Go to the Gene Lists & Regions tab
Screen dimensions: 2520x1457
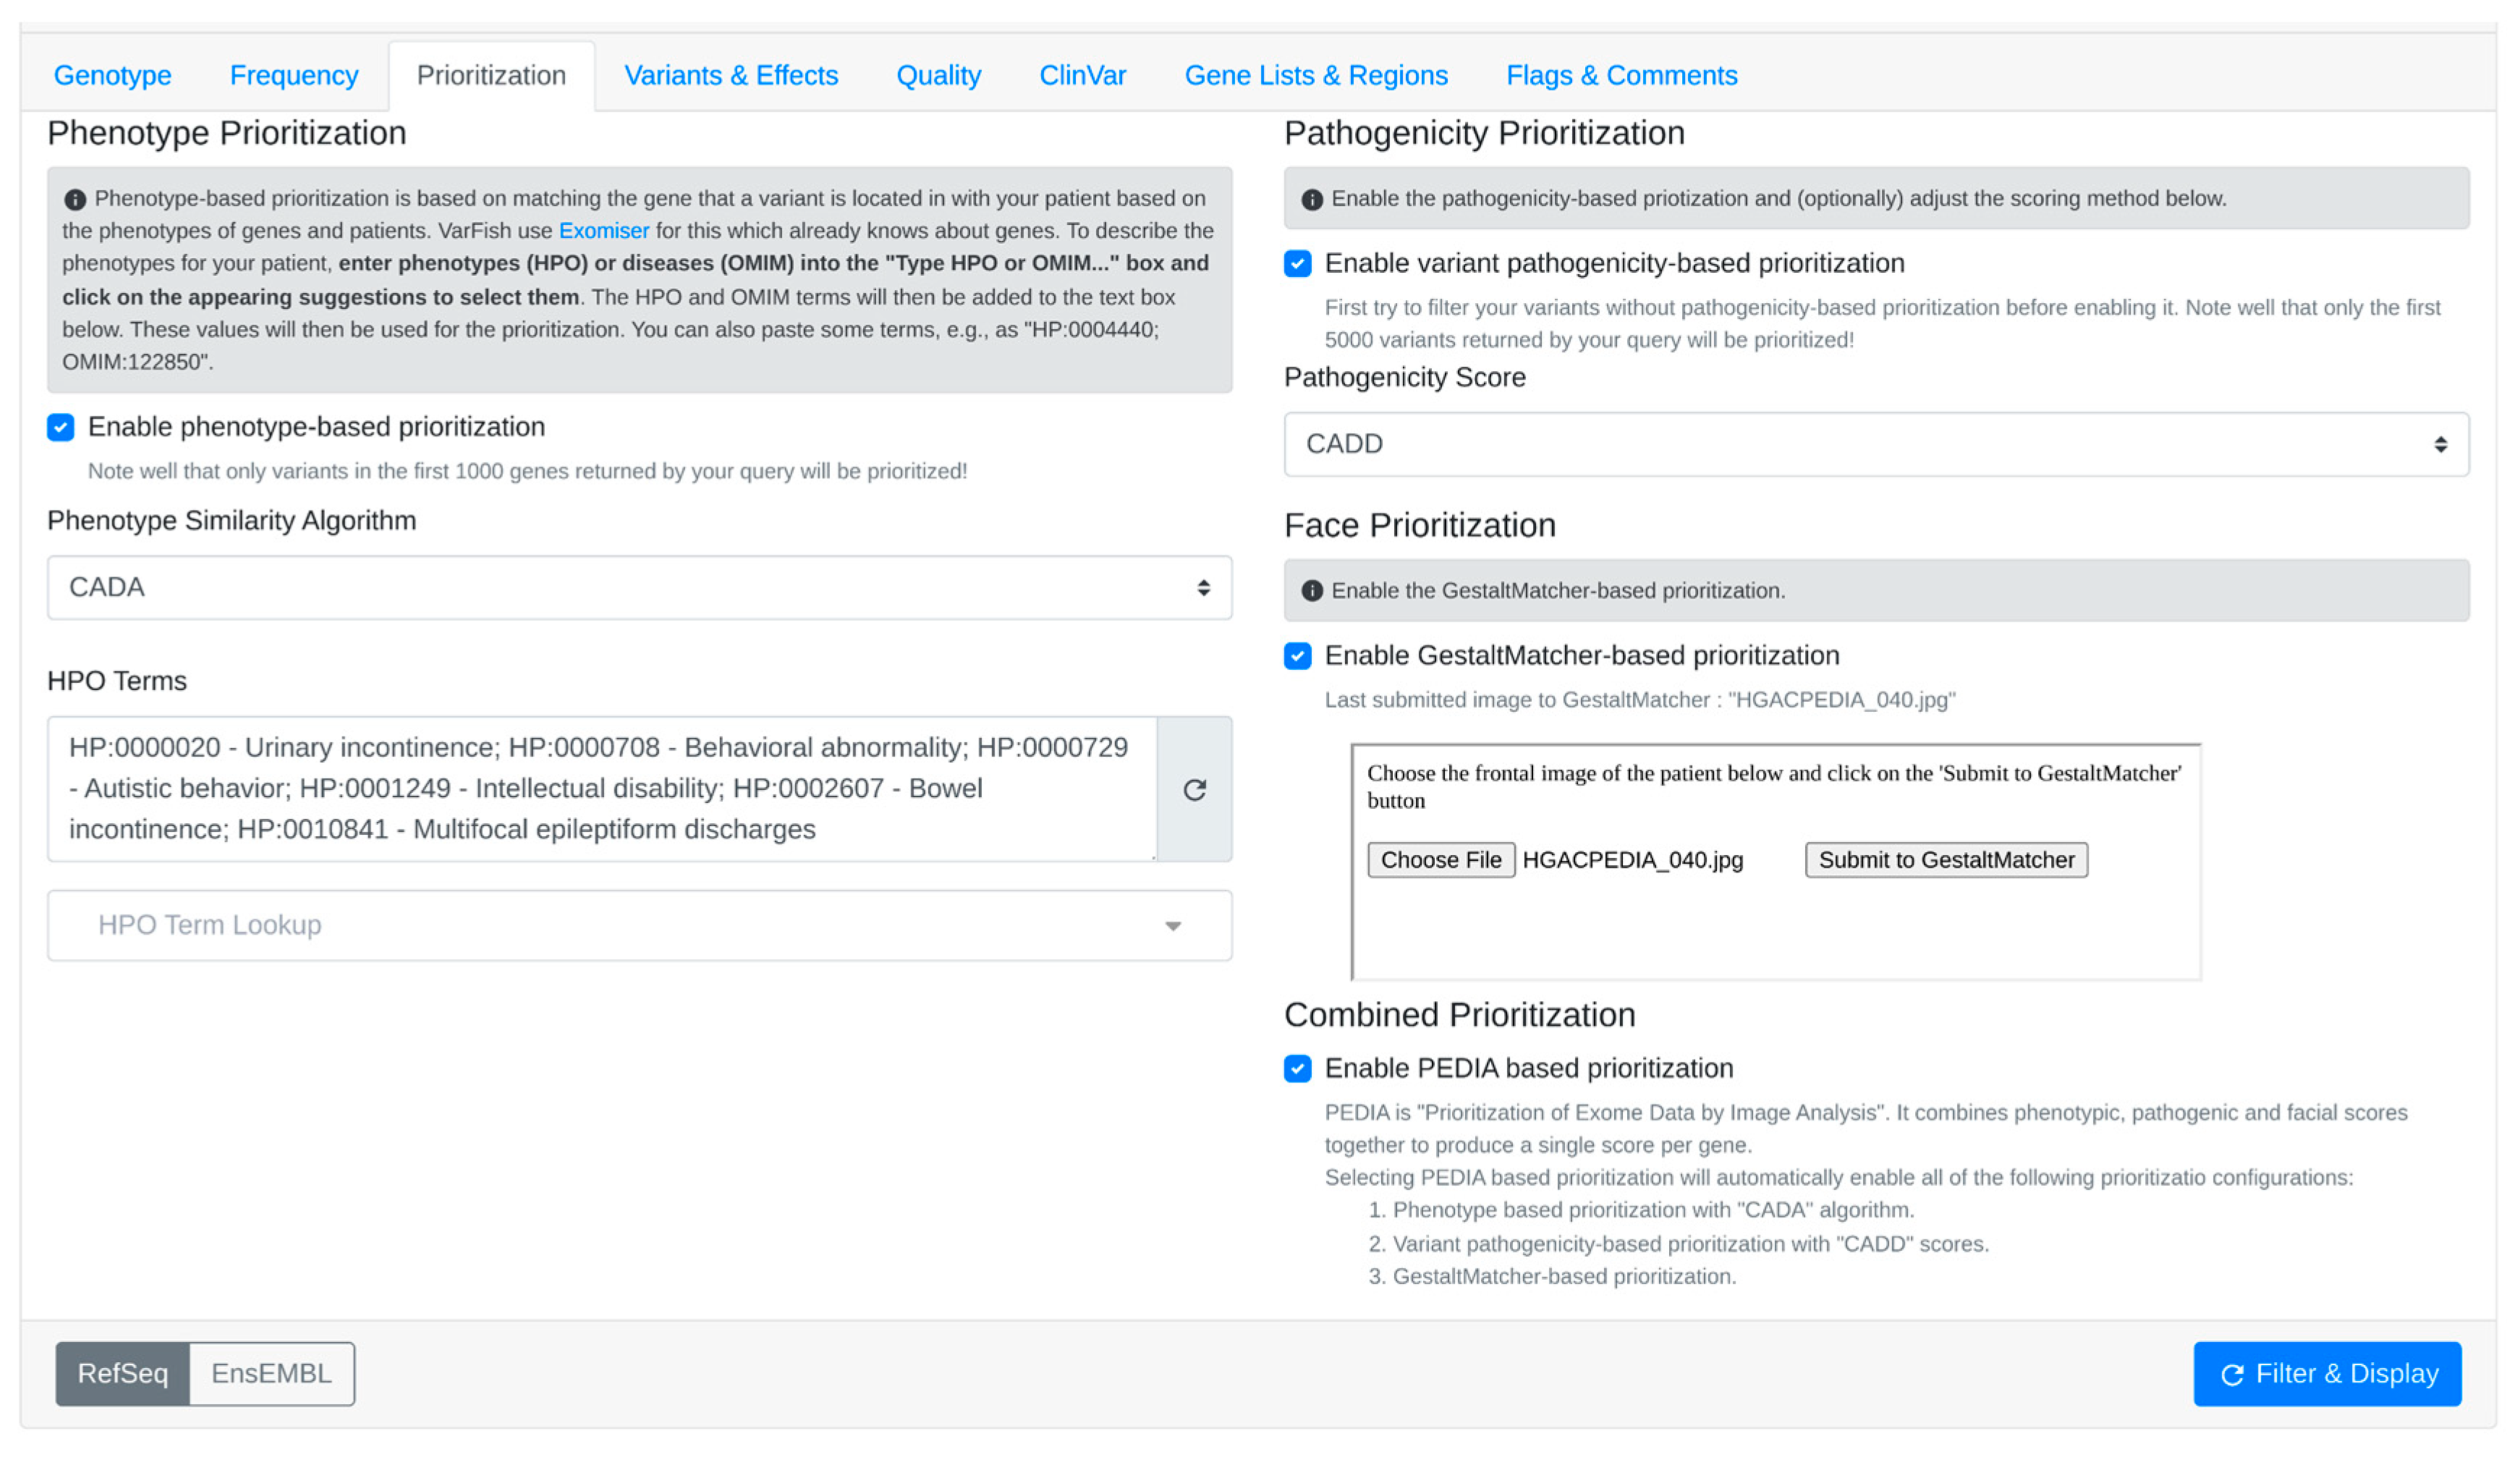[1315, 76]
